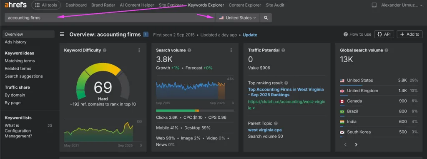Open the Search volume three-dot menu

point(231,50)
